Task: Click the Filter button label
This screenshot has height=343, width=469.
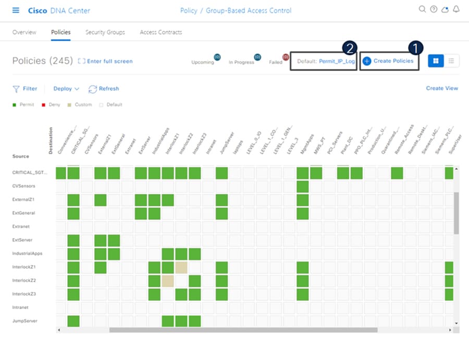Action: [30, 89]
